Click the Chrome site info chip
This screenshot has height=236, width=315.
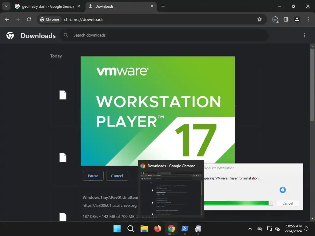pos(50,19)
